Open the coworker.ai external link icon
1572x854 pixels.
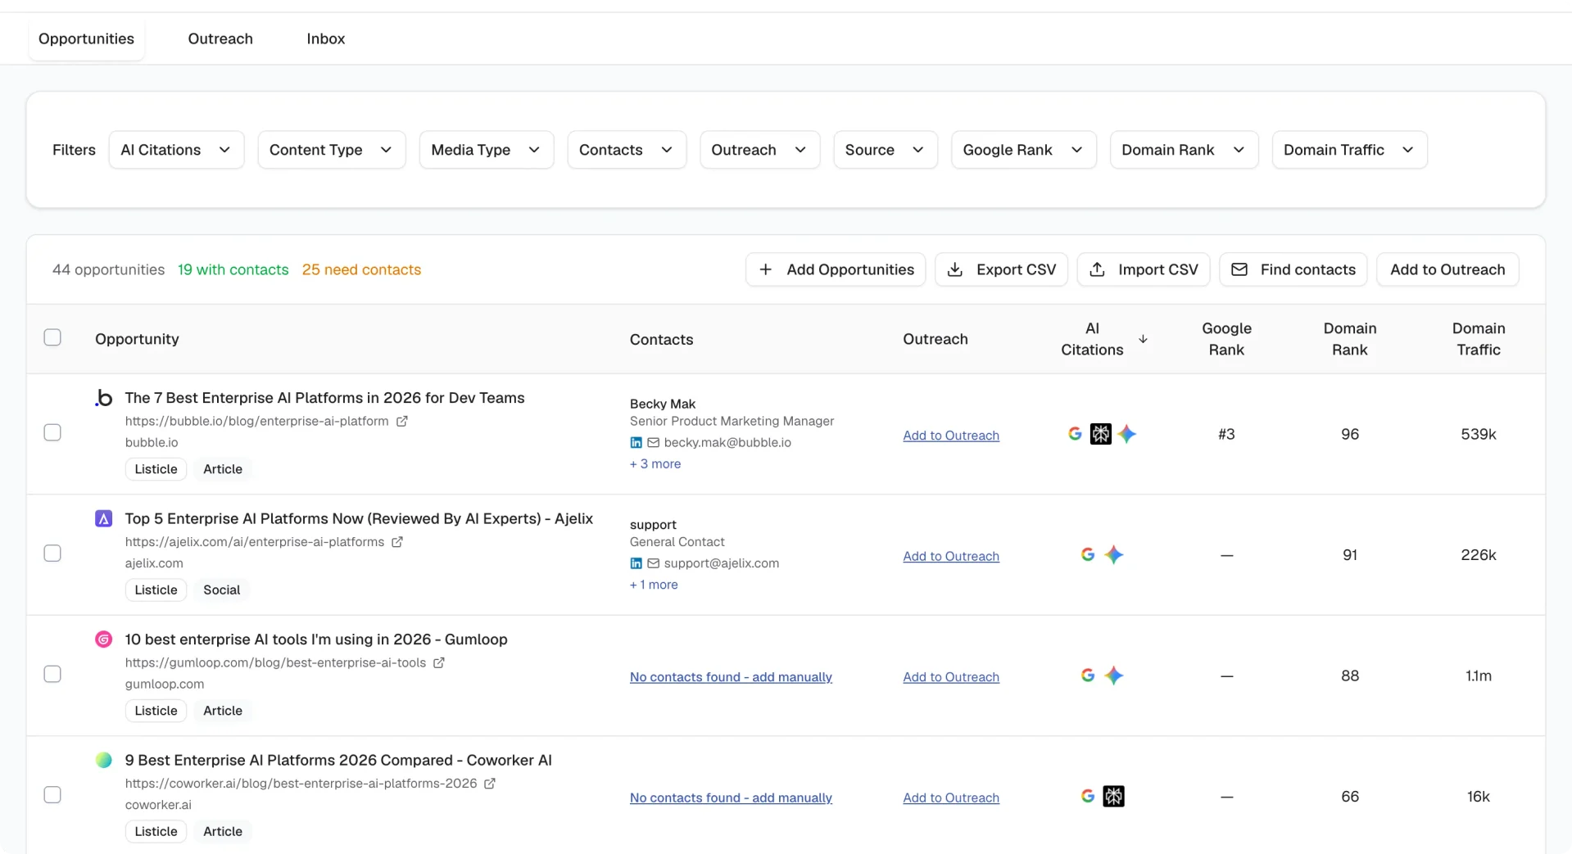click(x=490, y=784)
